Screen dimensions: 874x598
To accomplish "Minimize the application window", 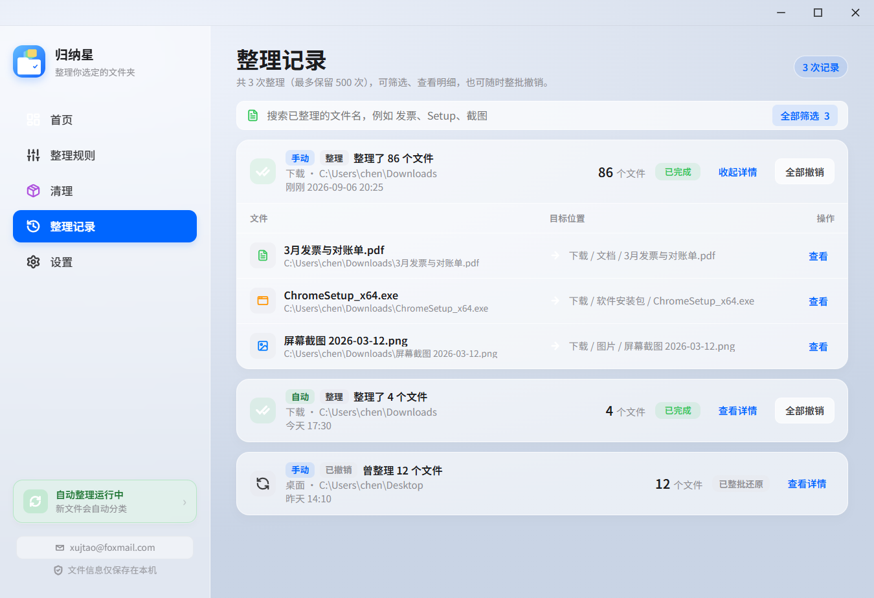I will 781,12.
